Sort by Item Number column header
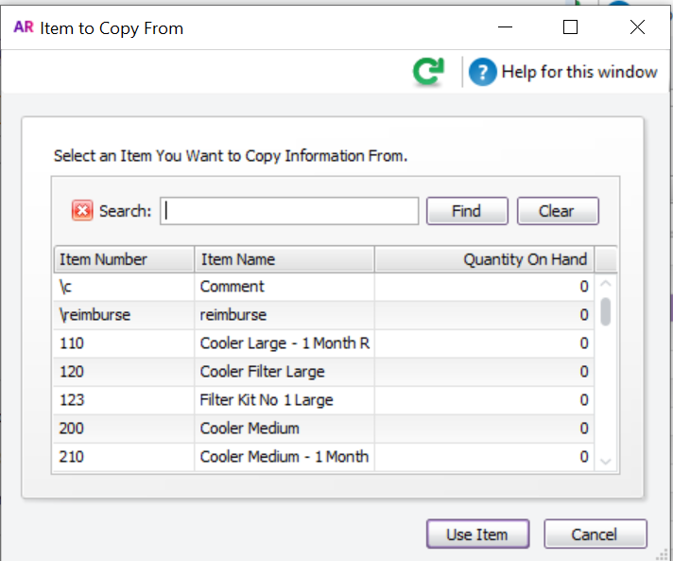The height and width of the screenshot is (561, 673). (123, 259)
